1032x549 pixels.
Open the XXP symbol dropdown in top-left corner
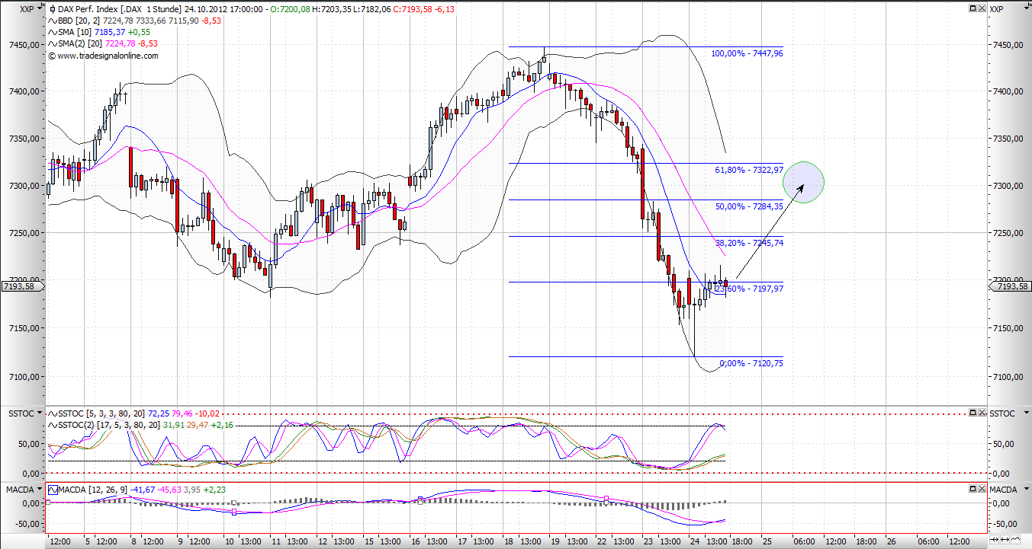[x=40, y=8]
